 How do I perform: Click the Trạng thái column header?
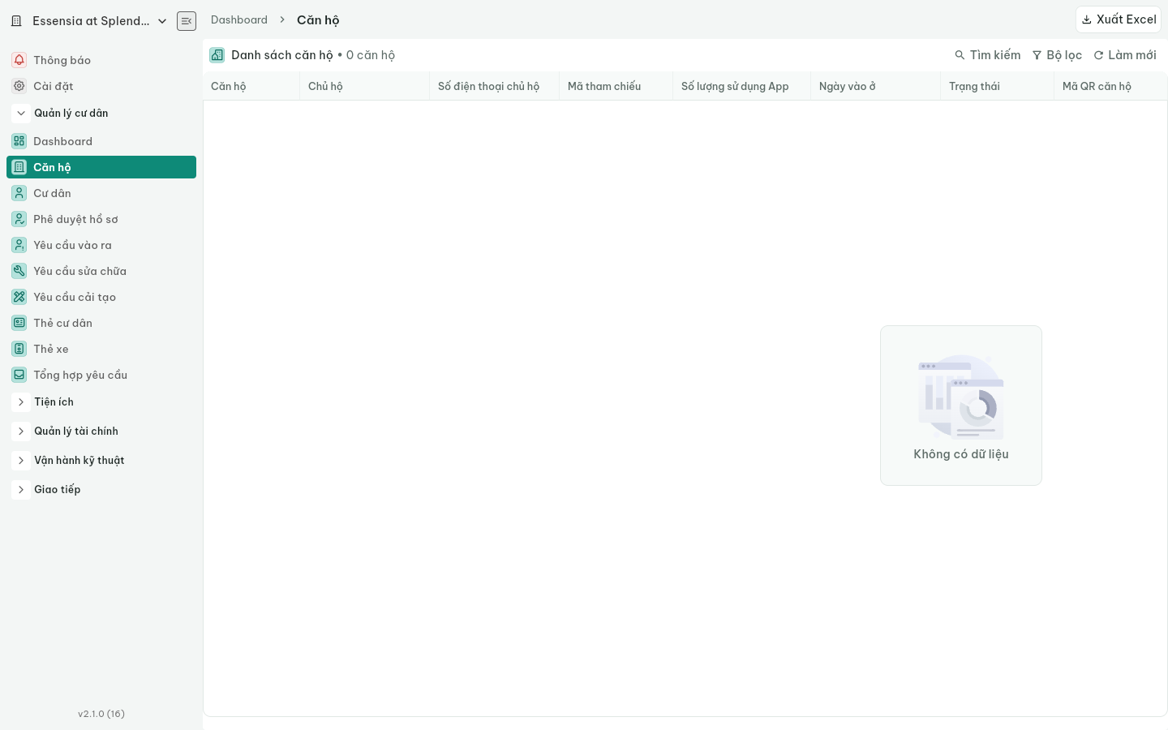[x=997, y=86]
